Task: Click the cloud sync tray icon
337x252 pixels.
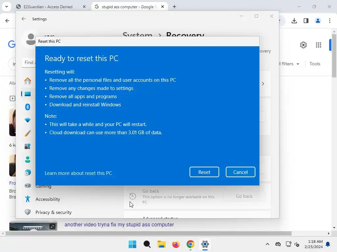Action: coord(278,244)
